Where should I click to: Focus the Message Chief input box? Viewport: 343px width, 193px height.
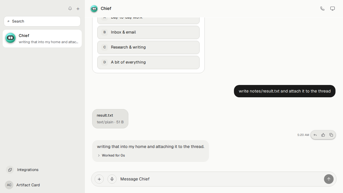(x=220, y=179)
